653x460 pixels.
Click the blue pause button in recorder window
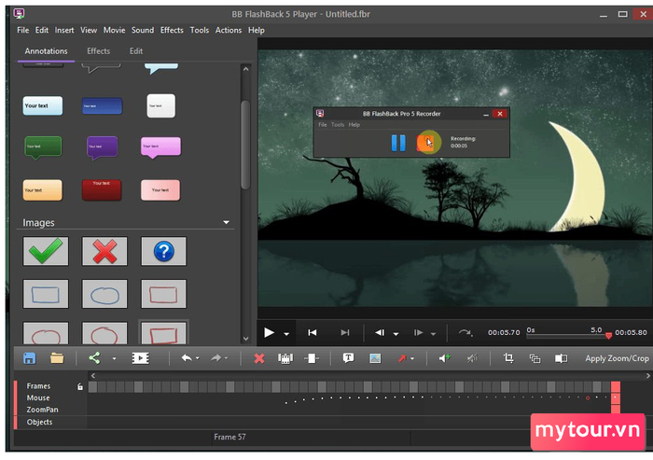[x=398, y=143]
